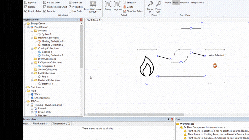Toggle the Results Chart checkbox
This screenshot has width=249, height=140.
click(45, 3)
